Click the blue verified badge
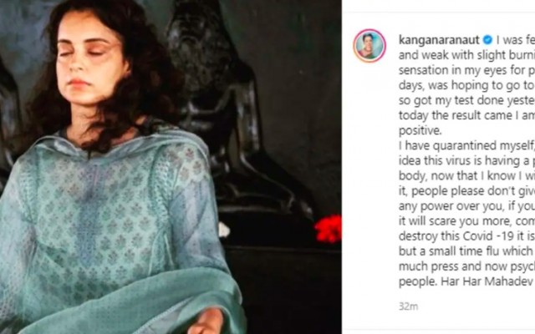This screenshot has height=334, width=535. pyautogui.click(x=488, y=40)
